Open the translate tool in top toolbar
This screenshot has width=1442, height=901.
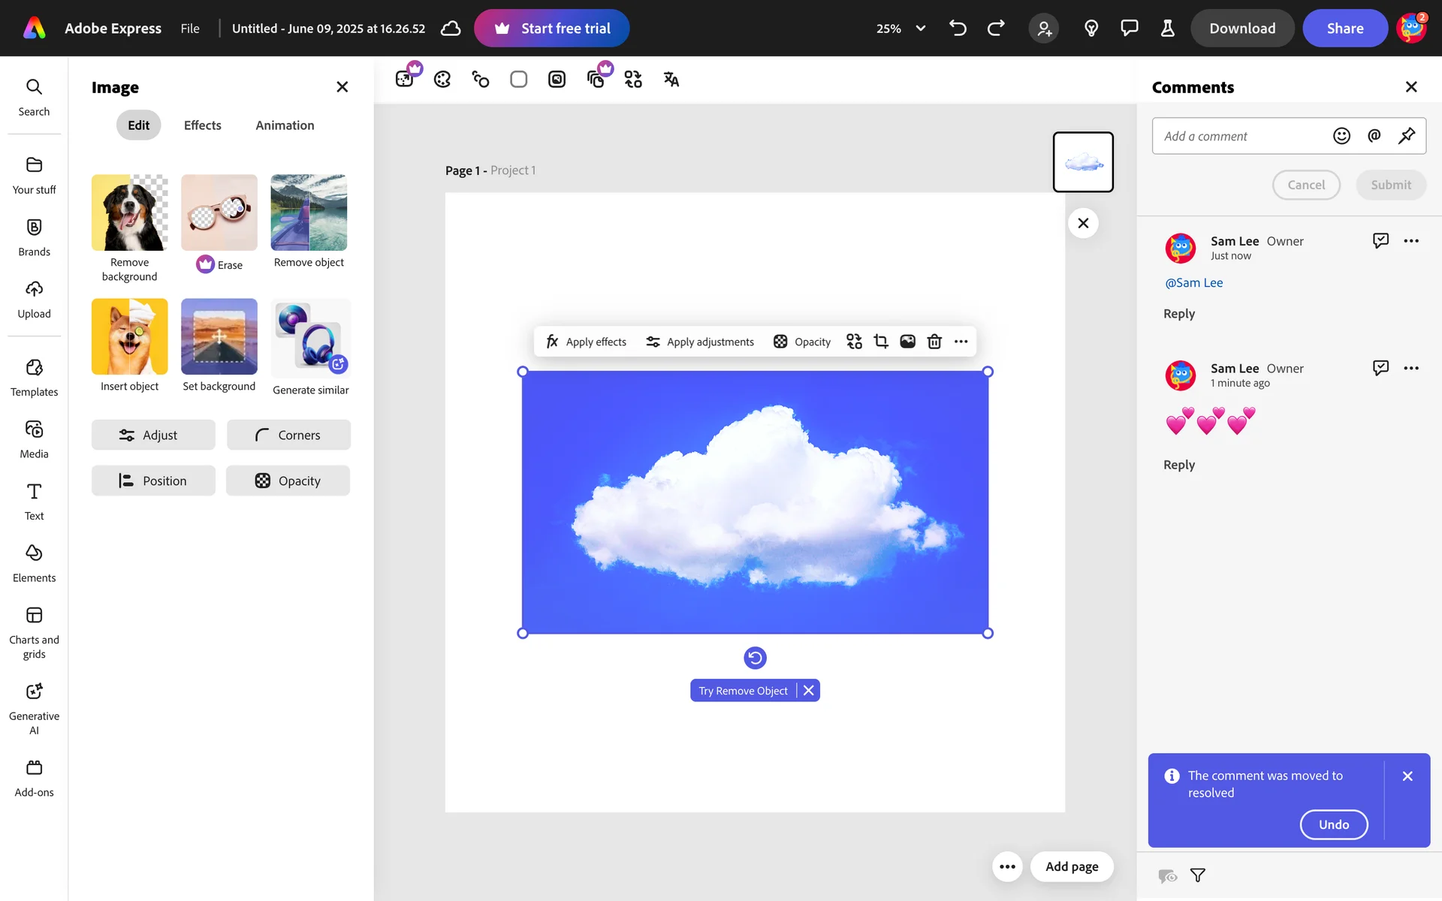tap(671, 80)
